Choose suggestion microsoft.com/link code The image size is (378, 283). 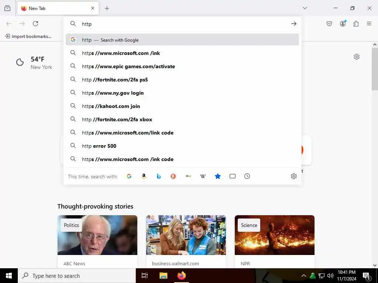(x=182, y=132)
